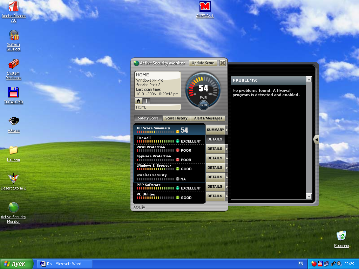Expand arrow next to Wireless Security DETAILS

point(227,177)
